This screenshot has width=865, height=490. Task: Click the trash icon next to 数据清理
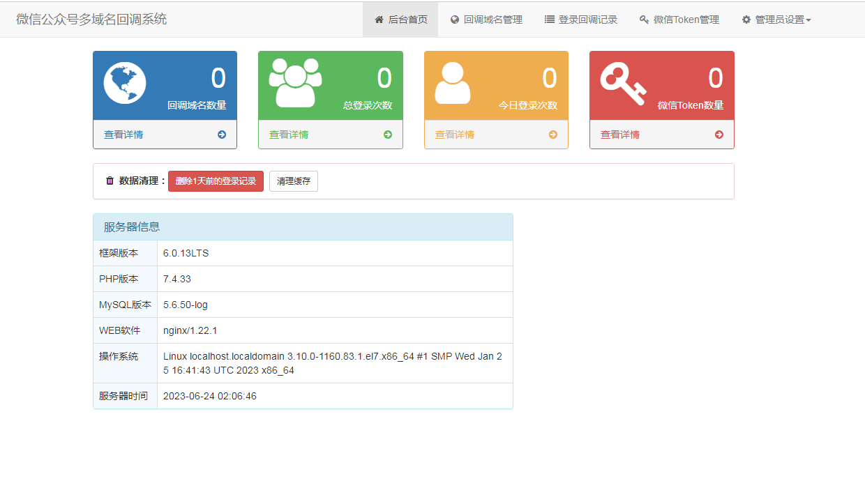[x=110, y=180]
